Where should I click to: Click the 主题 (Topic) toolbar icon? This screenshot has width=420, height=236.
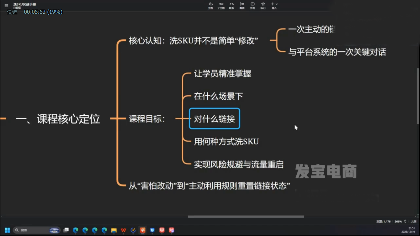pyautogui.click(x=211, y=6)
